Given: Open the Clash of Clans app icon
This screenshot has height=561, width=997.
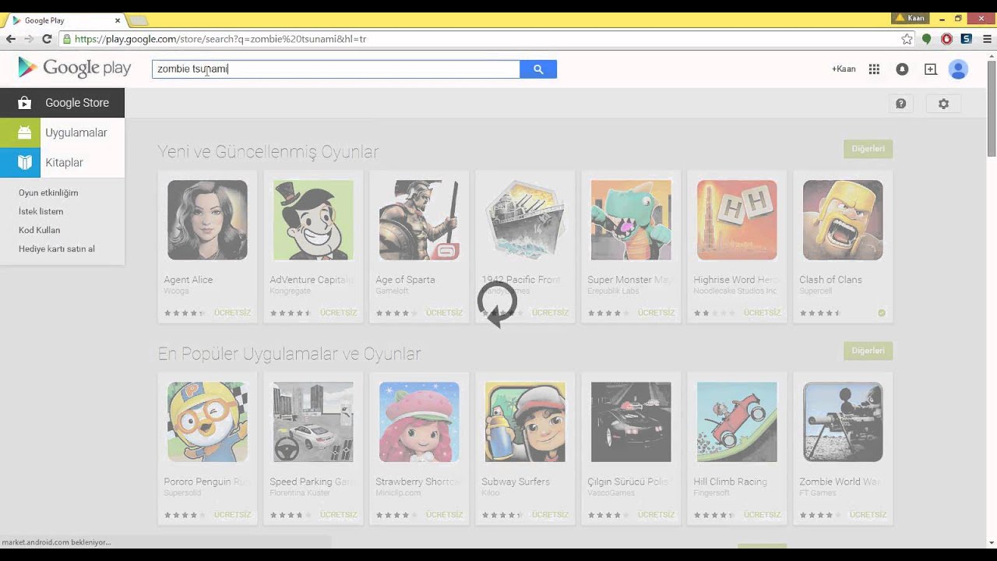Looking at the screenshot, I should tap(843, 221).
